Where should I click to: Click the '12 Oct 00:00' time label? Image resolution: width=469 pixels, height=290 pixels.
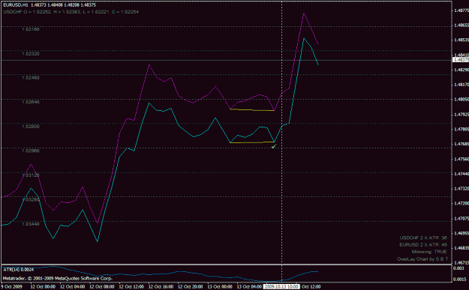pos(43,287)
